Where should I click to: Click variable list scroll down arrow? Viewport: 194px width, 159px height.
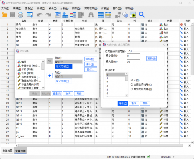point(43,88)
